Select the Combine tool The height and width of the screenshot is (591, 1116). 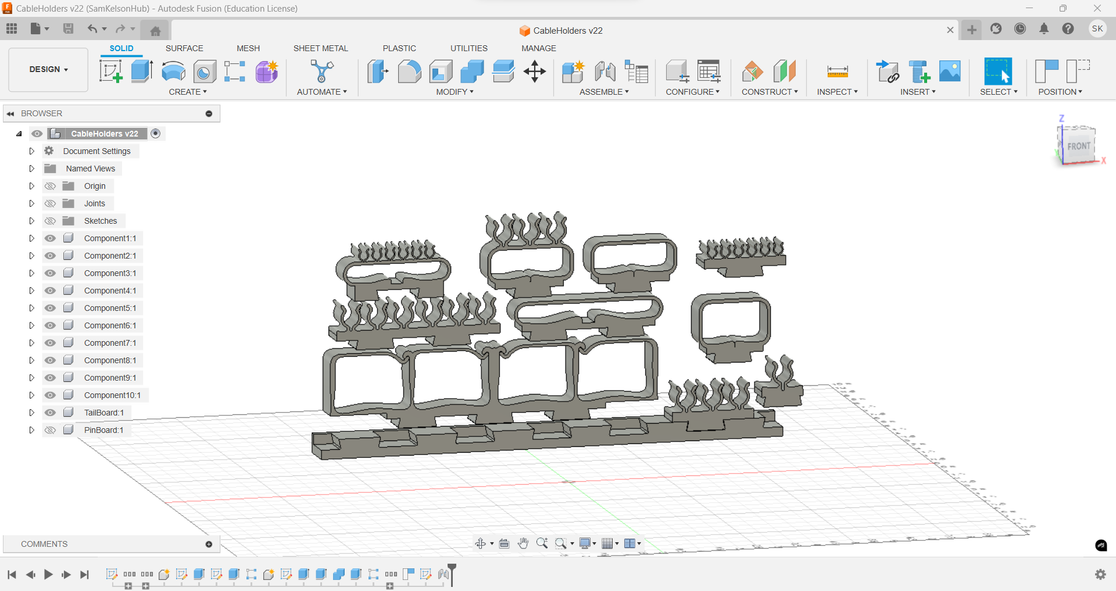pos(472,71)
